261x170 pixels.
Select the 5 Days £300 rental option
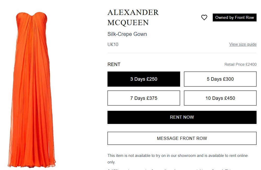click(220, 79)
